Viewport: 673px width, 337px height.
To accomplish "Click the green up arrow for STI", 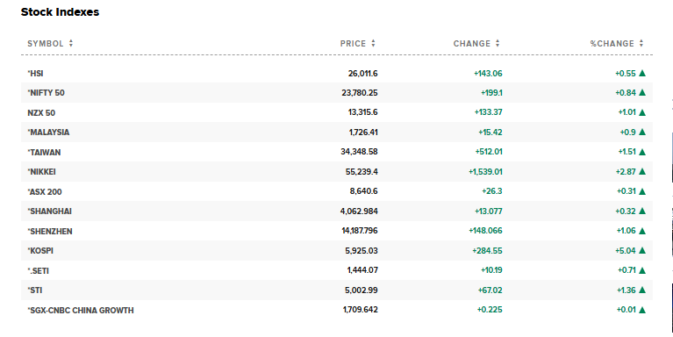I will 642,290.
